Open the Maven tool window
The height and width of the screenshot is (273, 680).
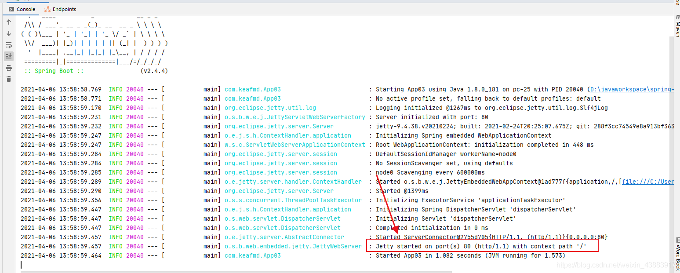coord(677,25)
